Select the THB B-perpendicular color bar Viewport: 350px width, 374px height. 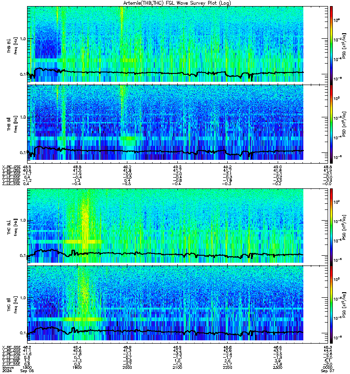click(331, 45)
